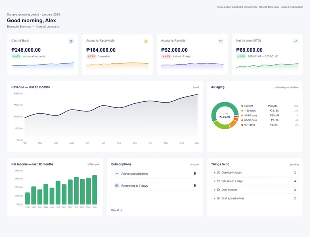Screen dimensions: 310x237
Task: Click the ₱164,000.00 receivable amount
Action: 101,50
